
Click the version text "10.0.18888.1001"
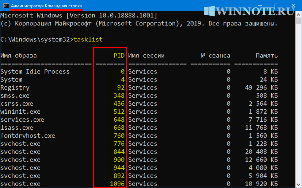(x=126, y=15)
